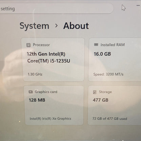Screen dimensions: 141x141
Task: Click the Graphics card icon
Action: (31, 92)
